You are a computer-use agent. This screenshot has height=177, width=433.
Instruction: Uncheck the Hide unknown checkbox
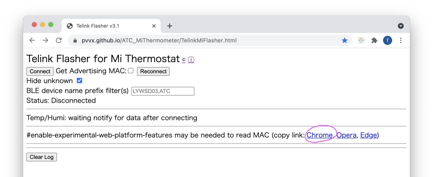79,81
